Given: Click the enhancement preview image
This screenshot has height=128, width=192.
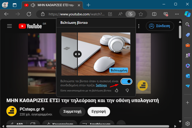Looking at the screenshot, I should [x=96, y=54].
